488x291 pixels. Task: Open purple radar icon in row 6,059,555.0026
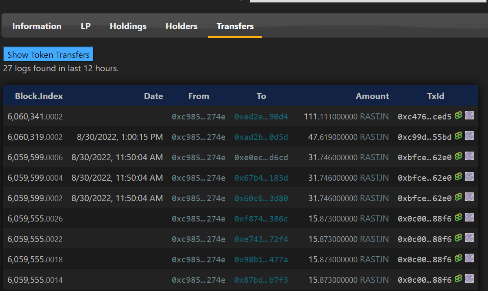(x=469, y=217)
